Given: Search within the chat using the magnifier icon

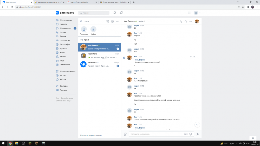Looking at the screenshot, I should tap(186, 21).
